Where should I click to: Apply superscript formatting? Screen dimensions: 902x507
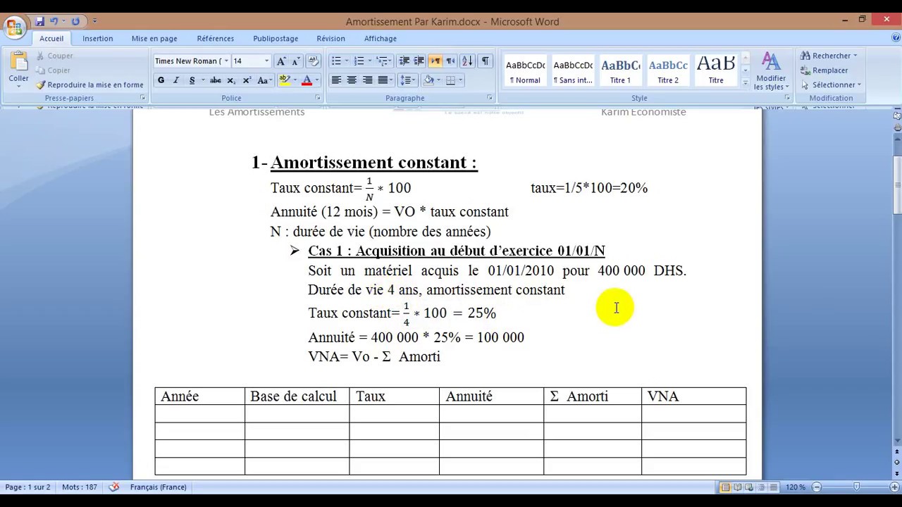point(246,80)
